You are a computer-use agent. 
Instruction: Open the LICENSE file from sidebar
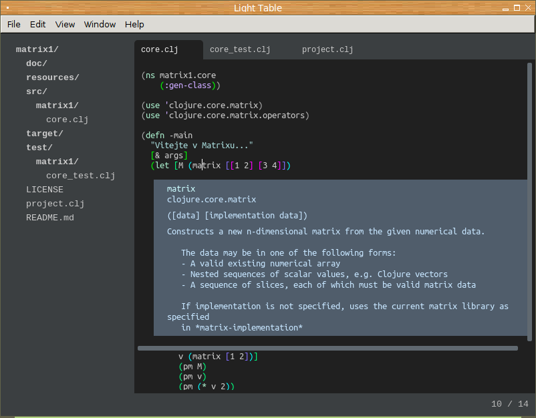click(45, 190)
